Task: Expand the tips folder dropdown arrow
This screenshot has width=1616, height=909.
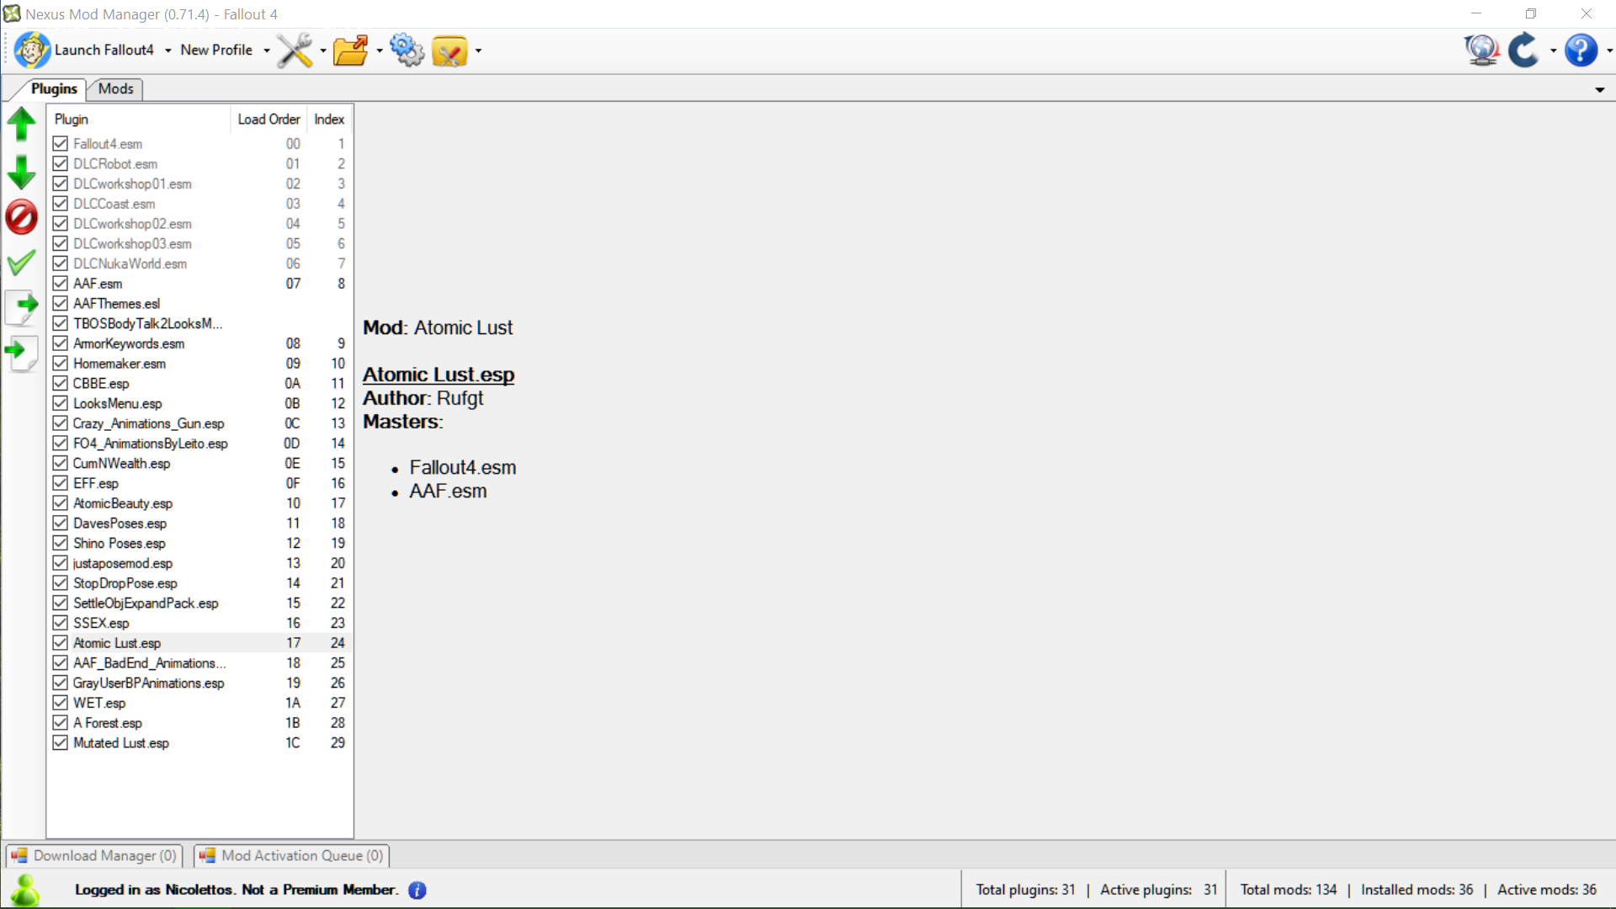Action: [x=479, y=51]
